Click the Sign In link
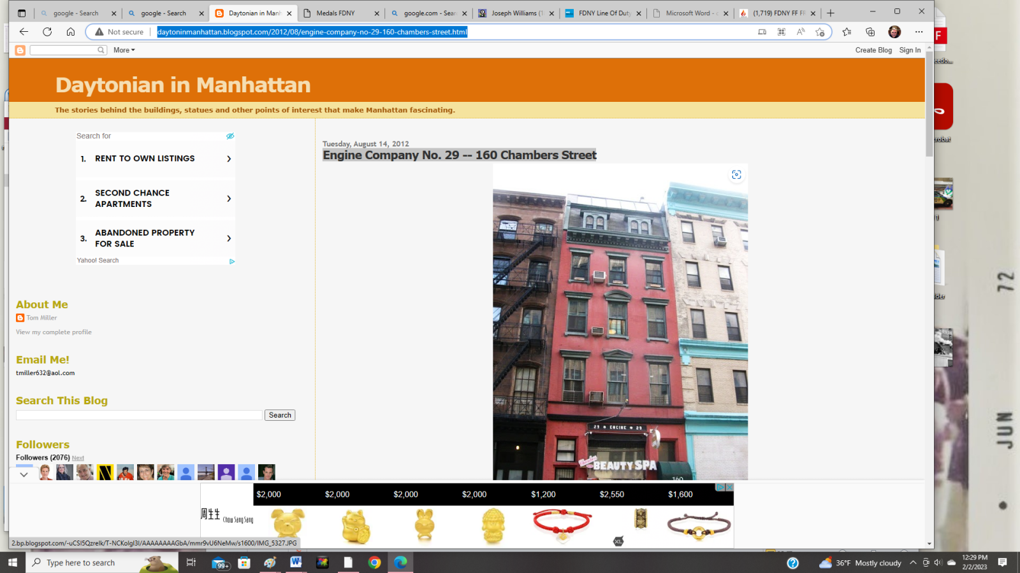 coord(910,50)
